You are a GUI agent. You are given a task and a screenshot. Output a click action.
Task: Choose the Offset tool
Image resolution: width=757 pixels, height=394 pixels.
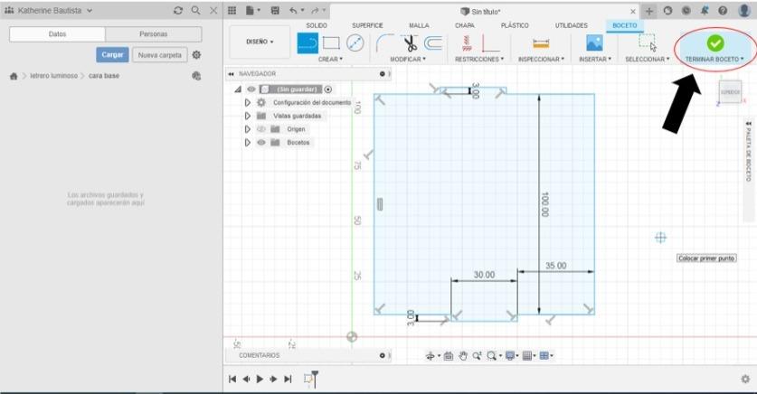pyautogui.click(x=433, y=43)
